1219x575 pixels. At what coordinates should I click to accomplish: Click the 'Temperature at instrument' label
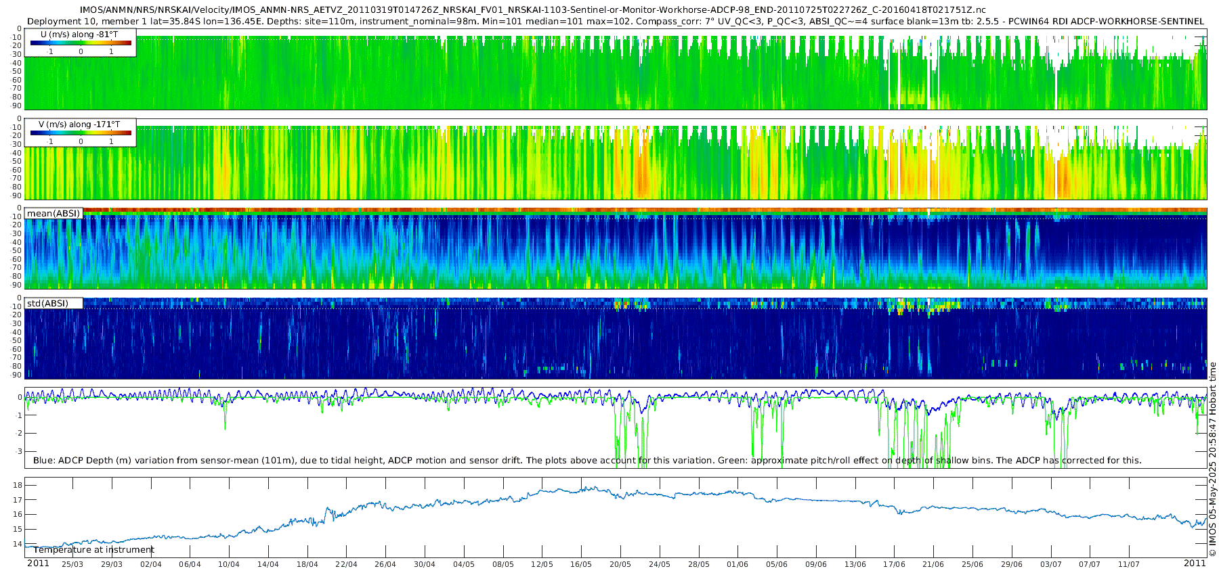coord(94,550)
